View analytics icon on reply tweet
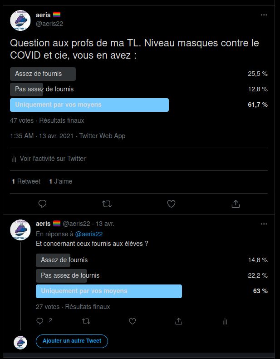This screenshot has width=280, height=359. pyautogui.click(x=225, y=321)
